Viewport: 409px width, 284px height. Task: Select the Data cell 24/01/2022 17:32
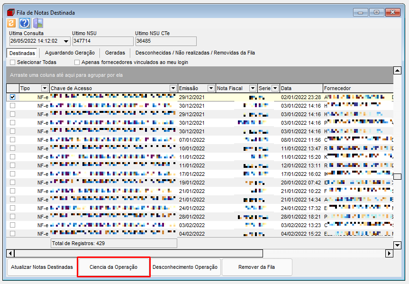(x=301, y=208)
